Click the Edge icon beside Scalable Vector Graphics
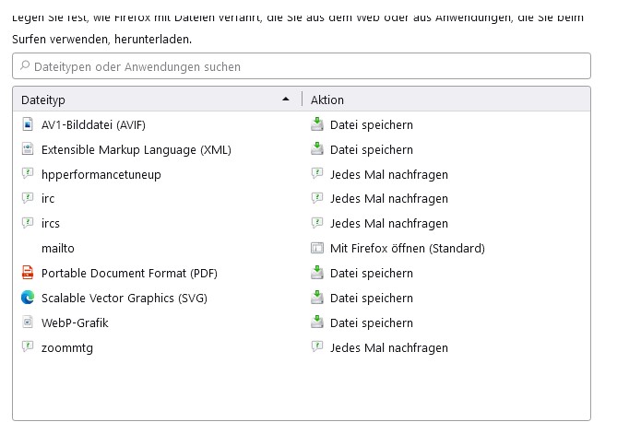This screenshot has height=422, width=629. (x=27, y=298)
